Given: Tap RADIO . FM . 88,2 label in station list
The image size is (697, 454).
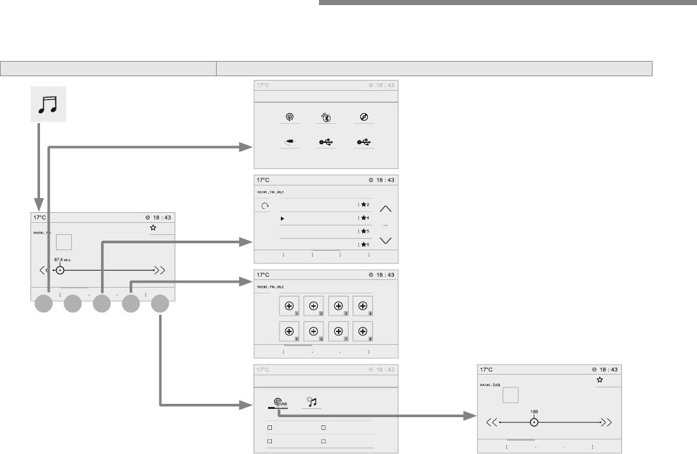Looking at the screenshot, I should point(270,192).
